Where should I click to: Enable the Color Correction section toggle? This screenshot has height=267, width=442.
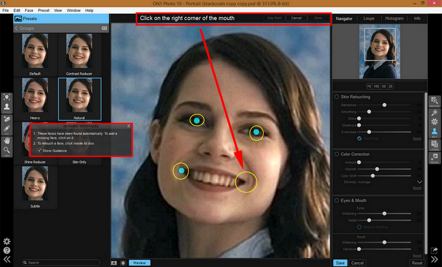pyautogui.click(x=337, y=155)
